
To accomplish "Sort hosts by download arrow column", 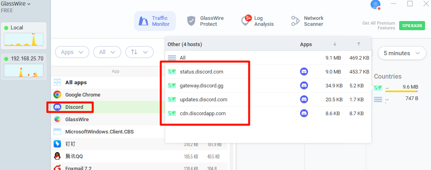I will [x=335, y=44].
